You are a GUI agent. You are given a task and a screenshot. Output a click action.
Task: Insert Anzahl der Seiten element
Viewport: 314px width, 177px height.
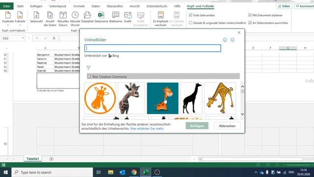point(50,19)
